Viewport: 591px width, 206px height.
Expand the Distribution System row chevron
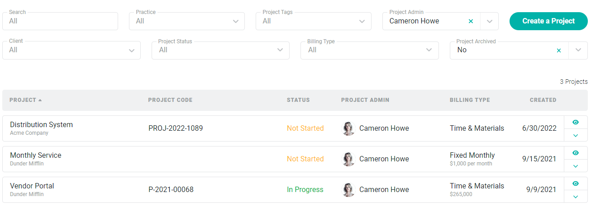pos(576,135)
